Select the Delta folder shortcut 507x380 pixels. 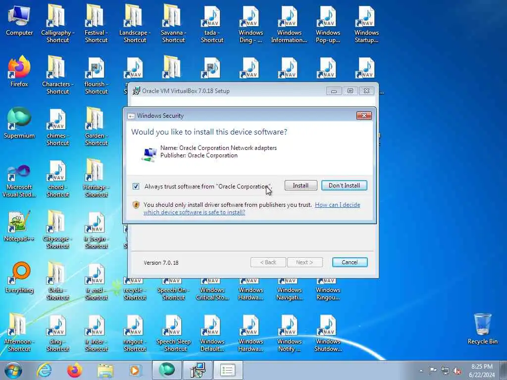point(57,281)
